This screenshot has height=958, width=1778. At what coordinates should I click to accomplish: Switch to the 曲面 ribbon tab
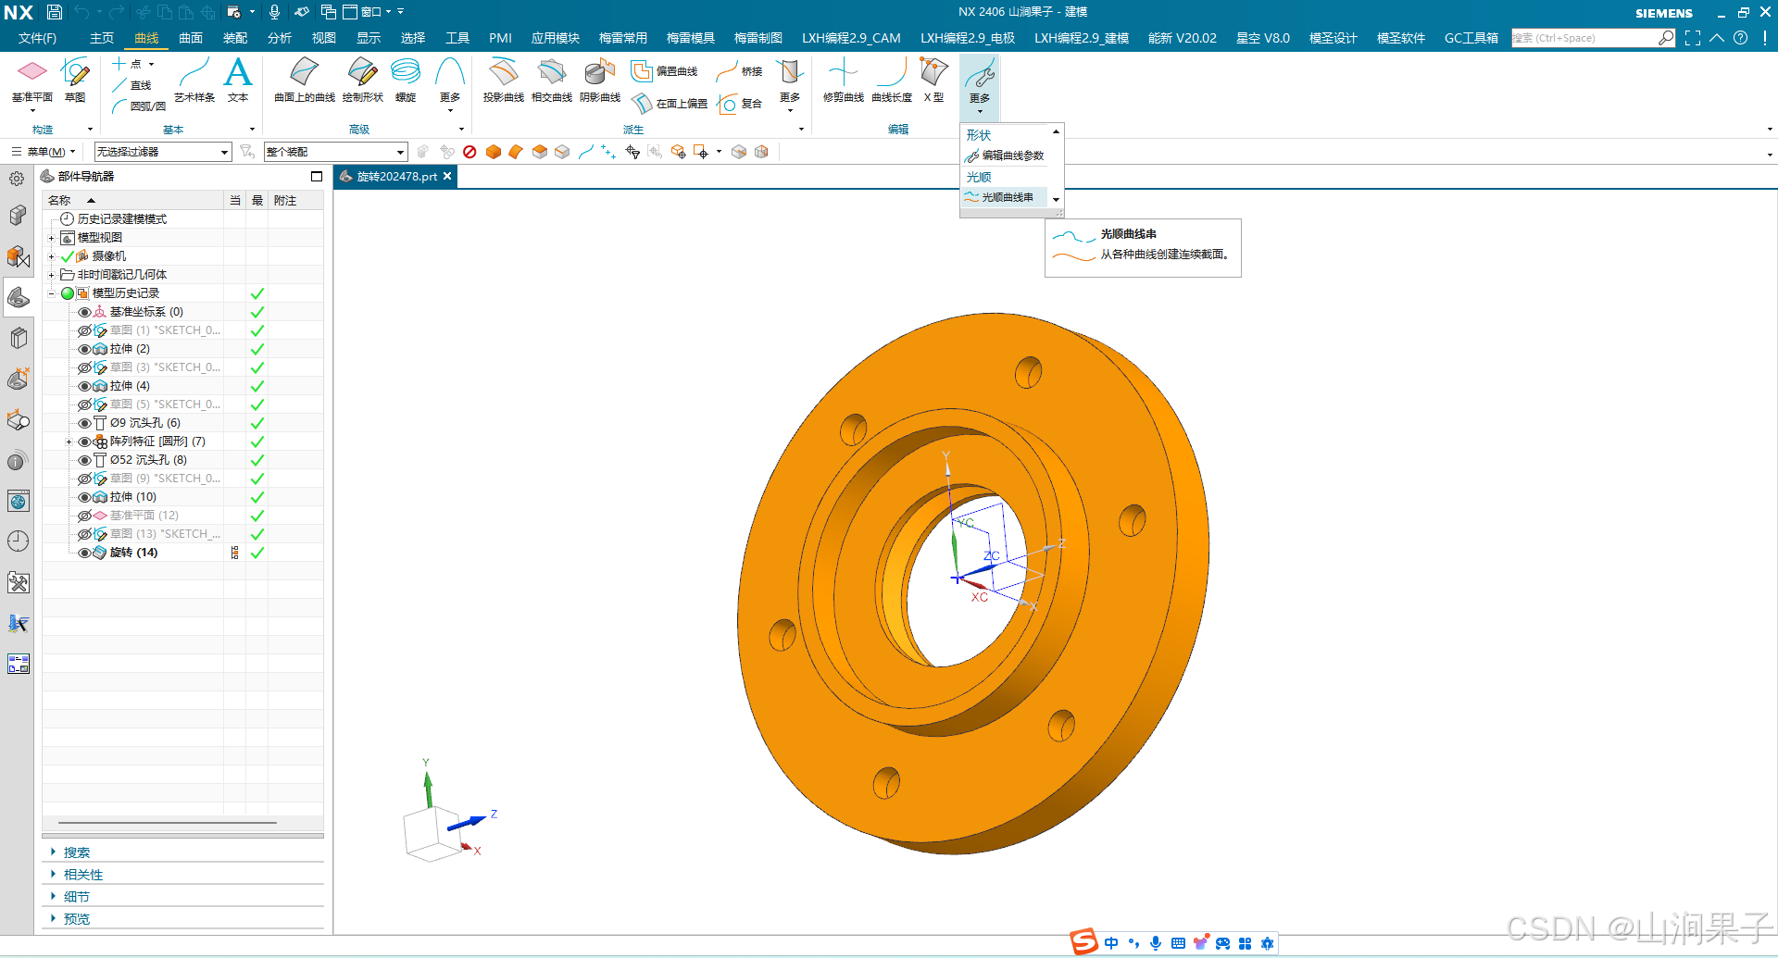[x=191, y=38]
